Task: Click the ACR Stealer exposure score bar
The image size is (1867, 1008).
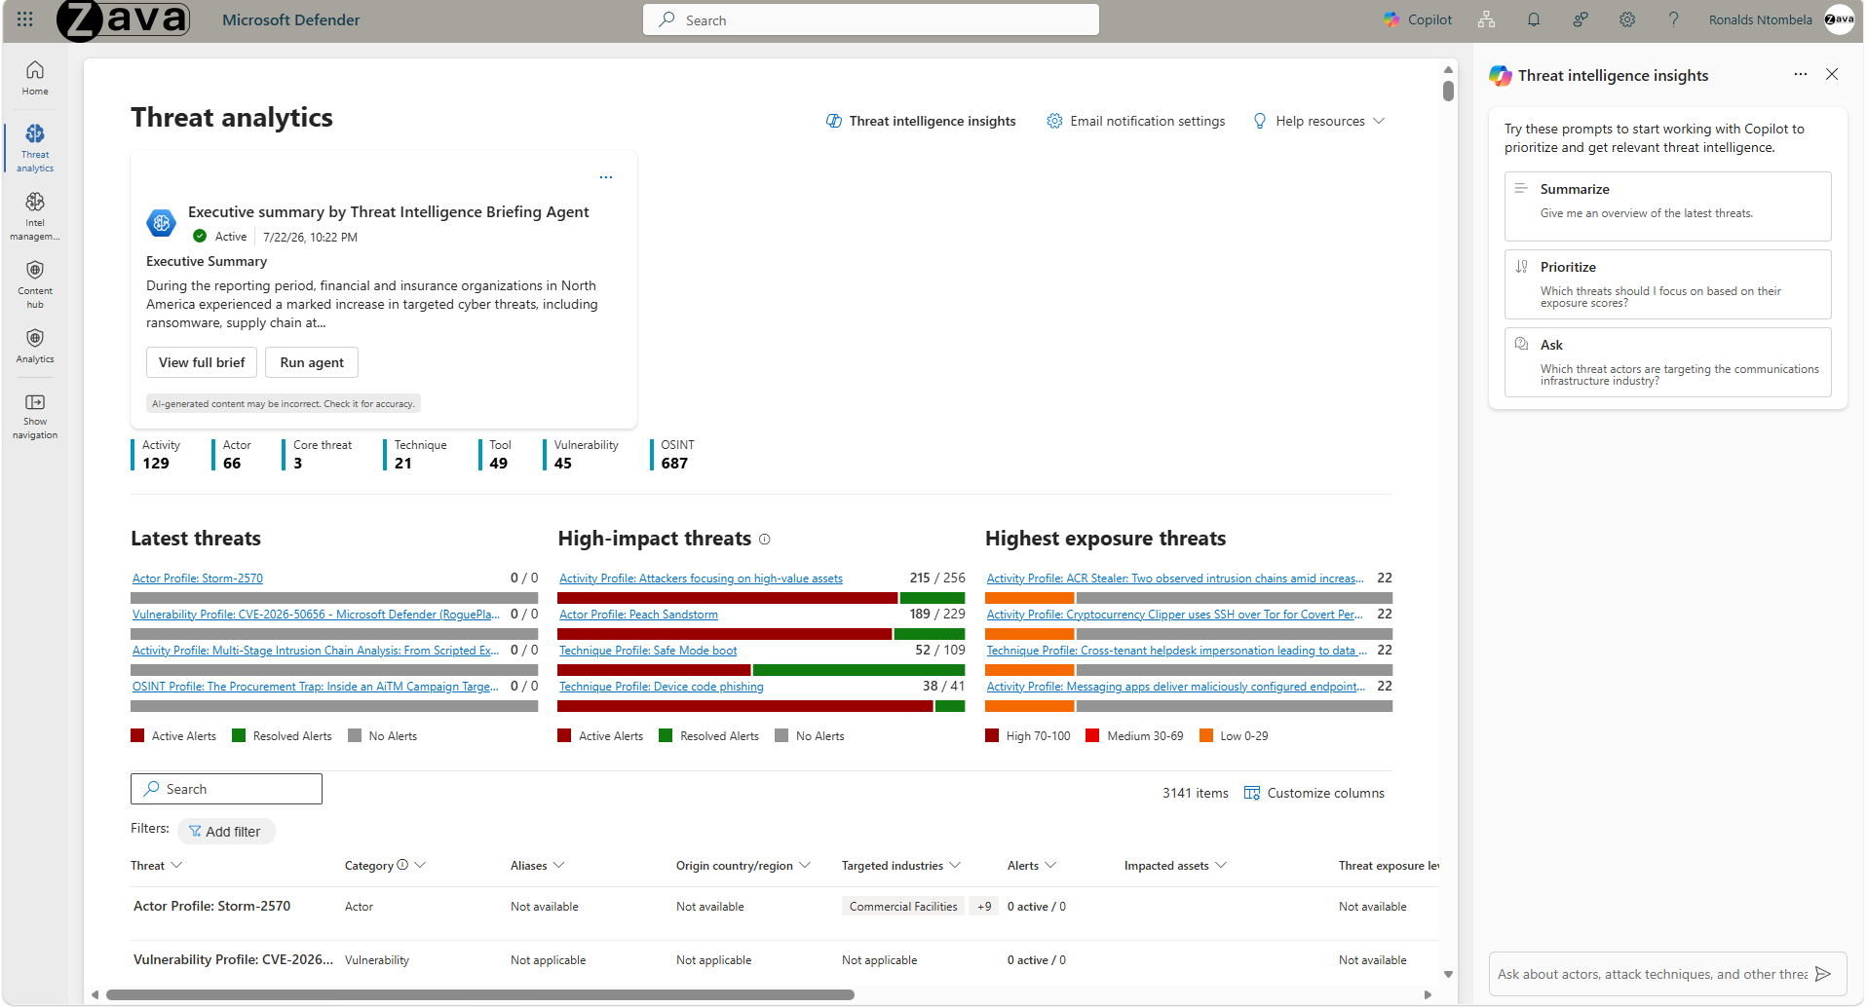Action: (1189, 598)
